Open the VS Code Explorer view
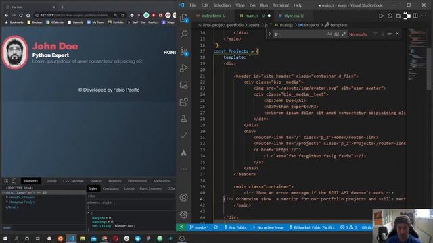The width and height of the screenshot is (433, 243). (x=183, y=18)
